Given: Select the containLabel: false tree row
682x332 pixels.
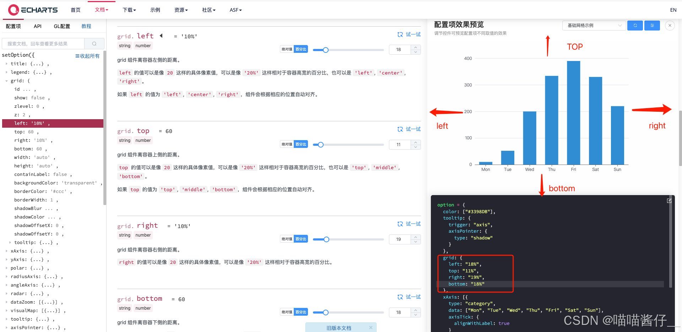Looking at the screenshot, I should pyautogui.click(x=53, y=175).
